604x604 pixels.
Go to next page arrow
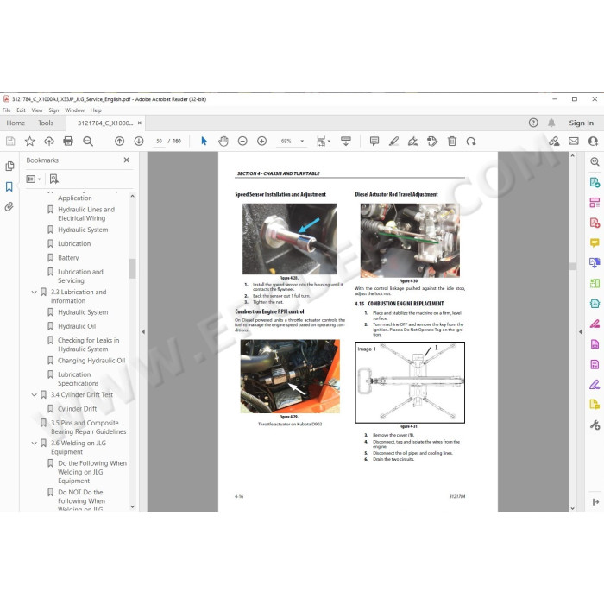(139, 142)
